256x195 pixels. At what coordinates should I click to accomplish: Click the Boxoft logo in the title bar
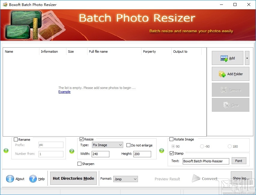tap(4, 4)
